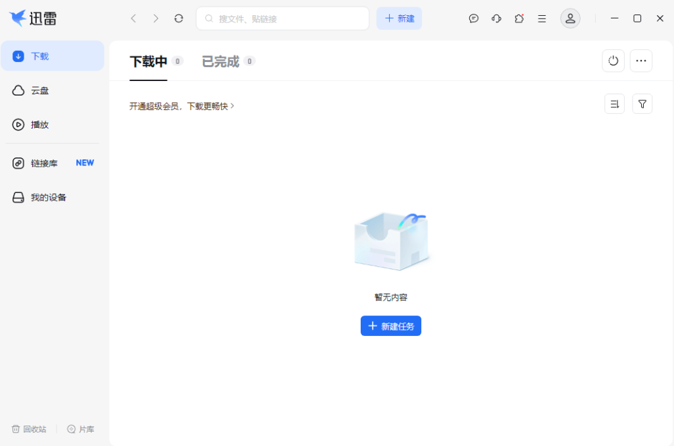Open the messages chat bubble icon
Screen dimensions: 674x446
click(474, 18)
